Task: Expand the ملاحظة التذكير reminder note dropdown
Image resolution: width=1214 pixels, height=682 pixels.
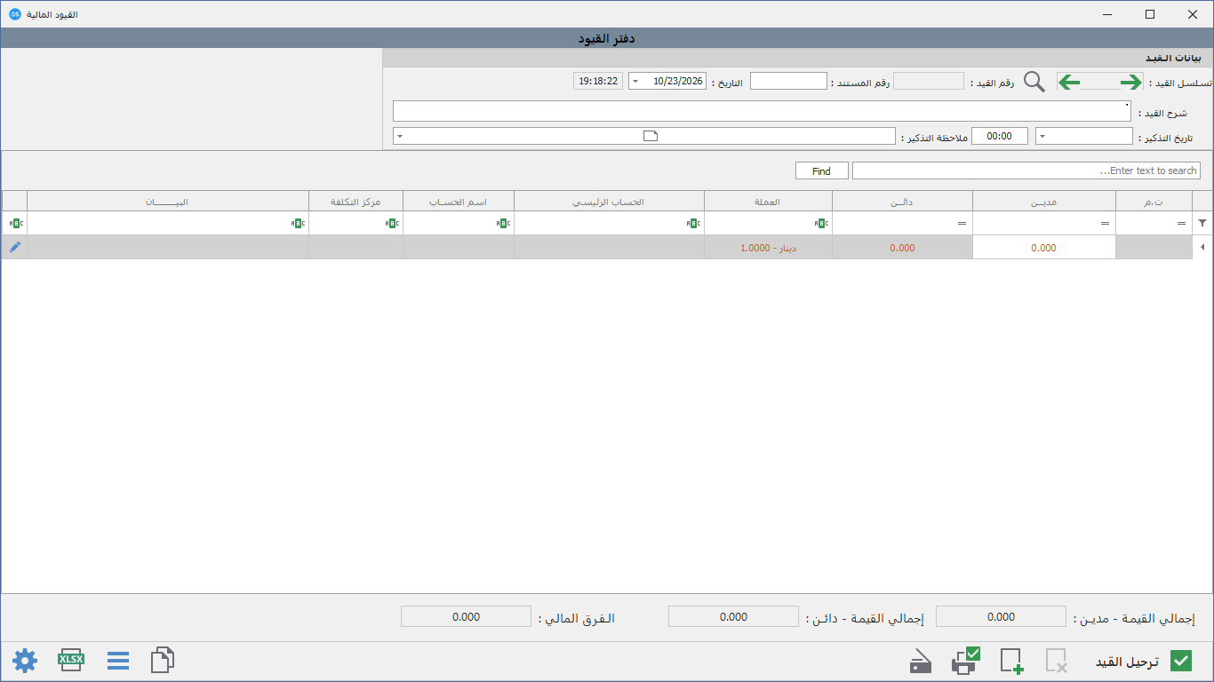Action: (400, 136)
